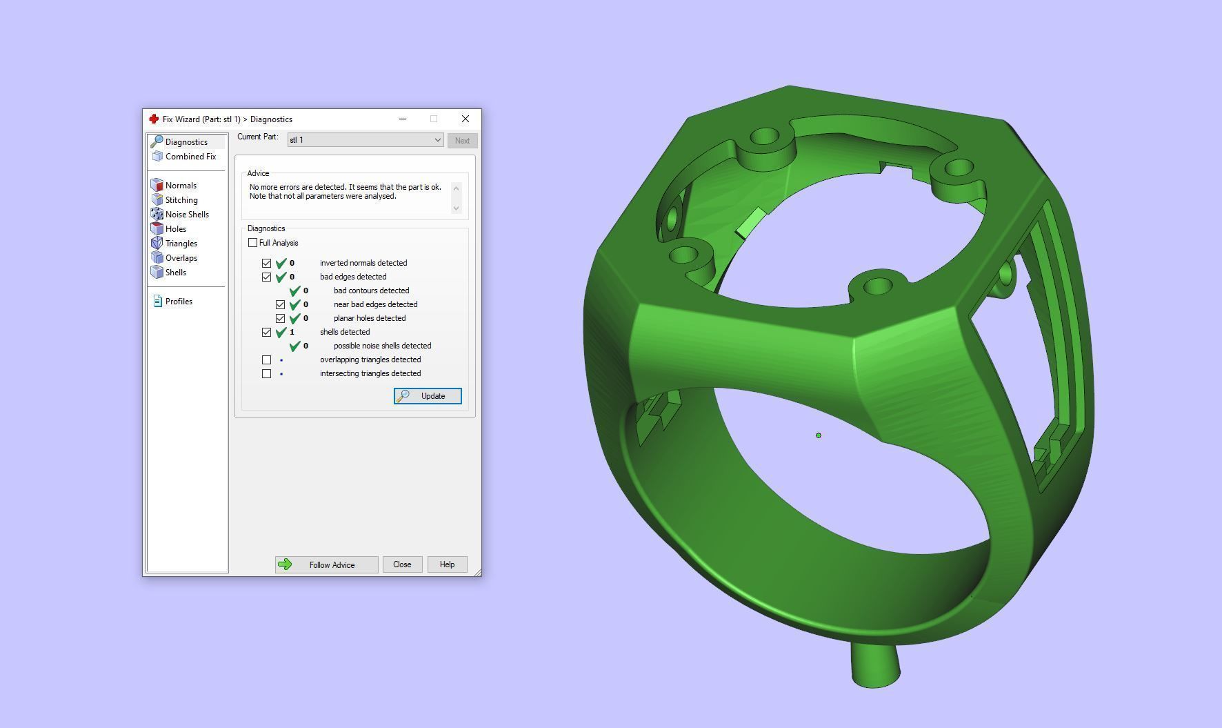Enable overlapping triangles detected checkbox
The height and width of the screenshot is (728, 1222).
point(267,360)
